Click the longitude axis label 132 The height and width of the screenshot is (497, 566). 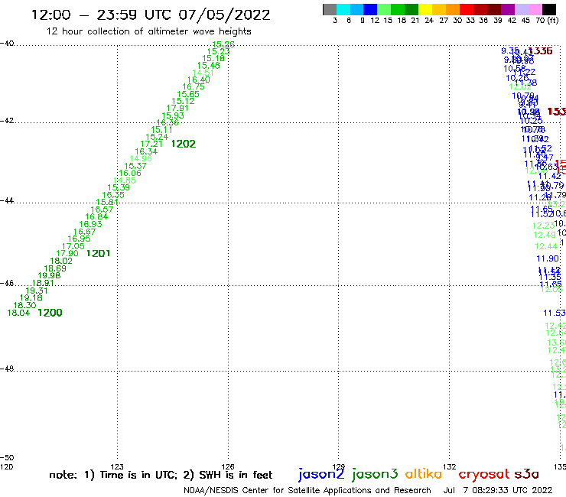click(450, 466)
